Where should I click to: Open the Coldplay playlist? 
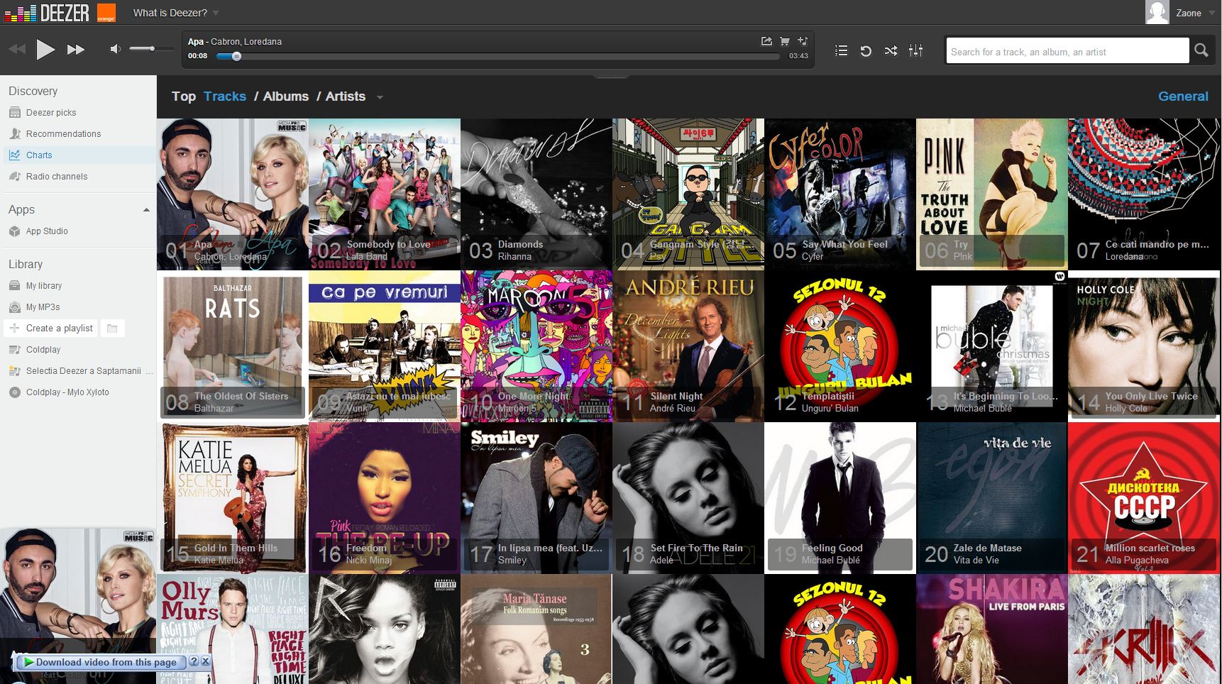click(43, 349)
